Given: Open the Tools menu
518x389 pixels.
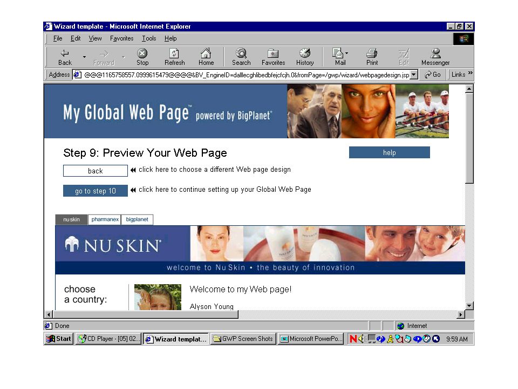Looking at the screenshot, I should [149, 38].
